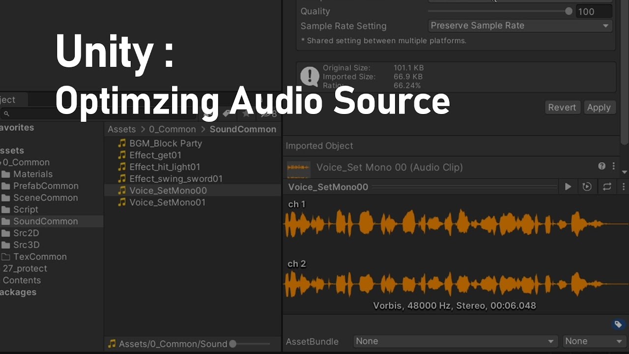The height and width of the screenshot is (354, 629).
Task: Open the three-dot menu in the preview bar
Action: [624, 187]
